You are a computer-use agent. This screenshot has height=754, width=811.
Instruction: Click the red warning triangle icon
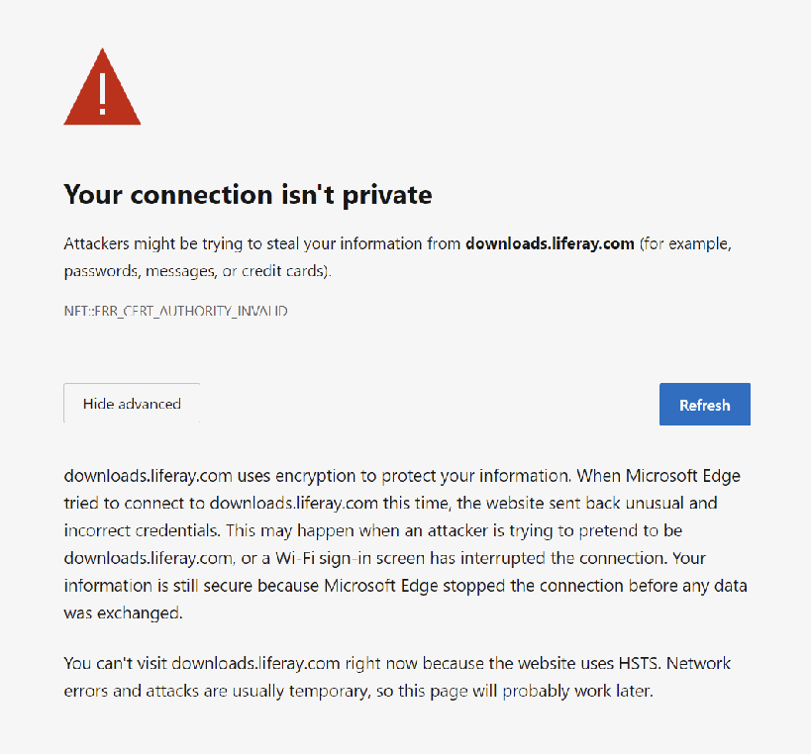(x=102, y=87)
